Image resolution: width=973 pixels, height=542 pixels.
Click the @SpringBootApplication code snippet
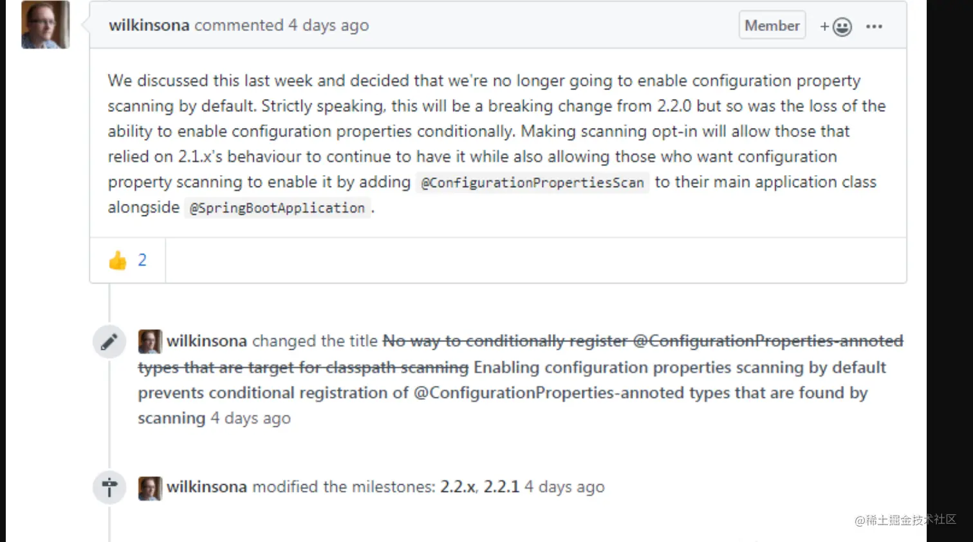pyautogui.click(x=277, y=208)
